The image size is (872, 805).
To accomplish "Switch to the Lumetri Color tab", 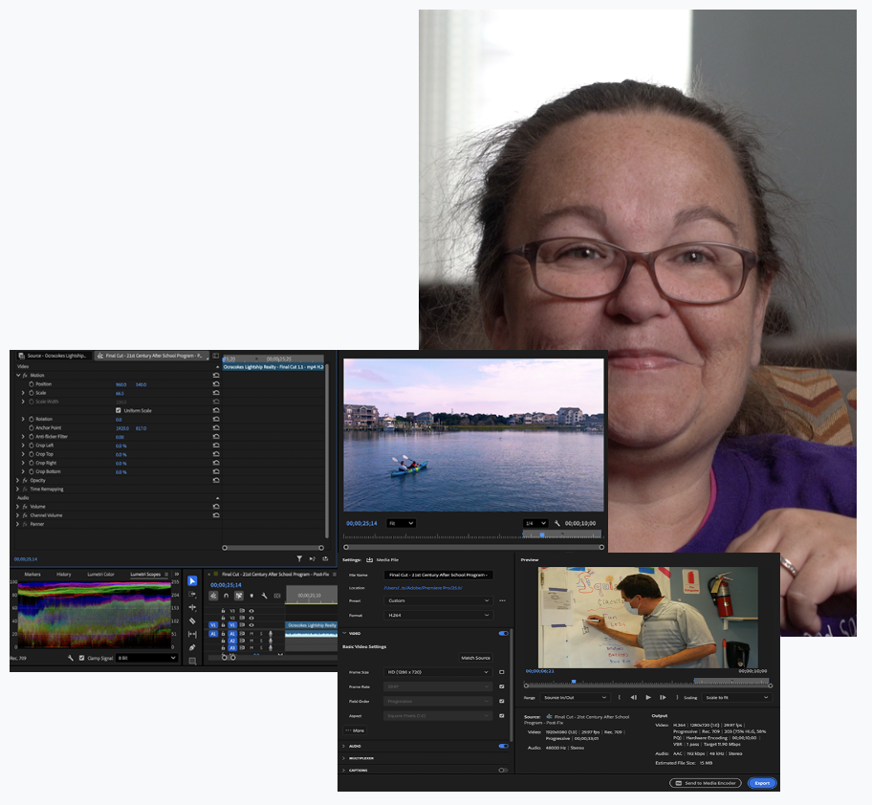I will [100, 575].
